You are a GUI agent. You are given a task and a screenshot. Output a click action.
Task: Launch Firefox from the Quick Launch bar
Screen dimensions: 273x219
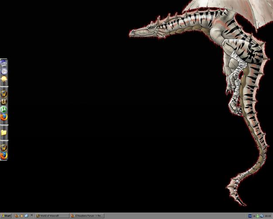tap(17, 216)
